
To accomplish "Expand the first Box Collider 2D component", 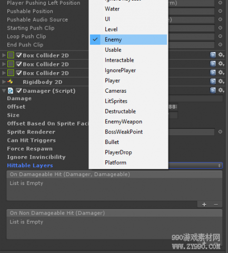I will 4,55.
